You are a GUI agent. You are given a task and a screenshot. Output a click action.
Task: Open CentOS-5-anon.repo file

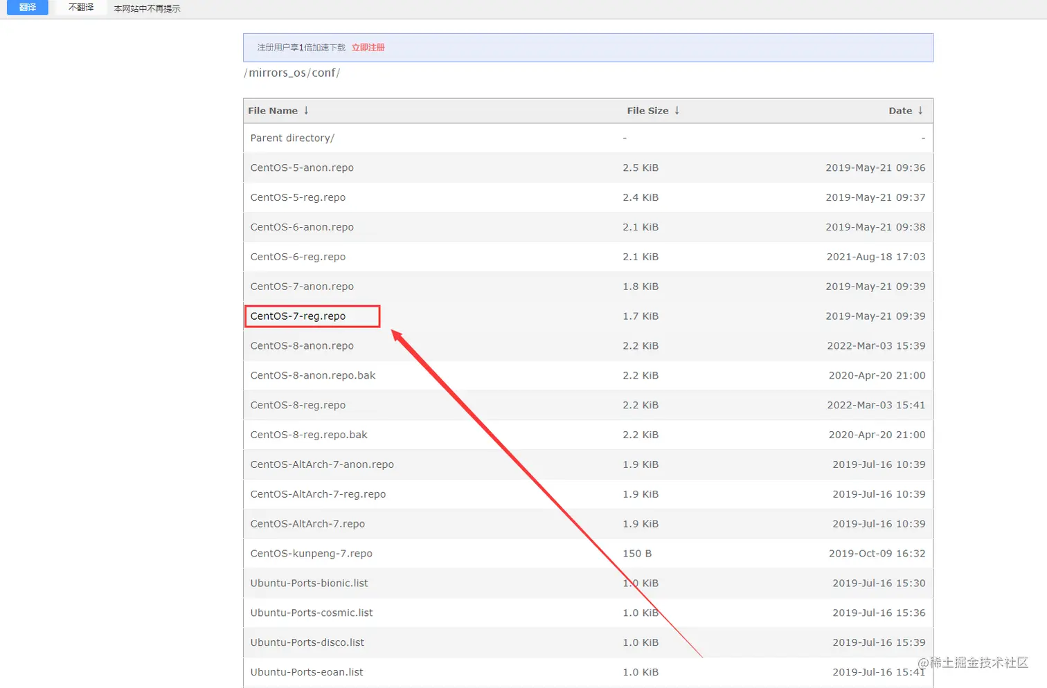[302, 168]
